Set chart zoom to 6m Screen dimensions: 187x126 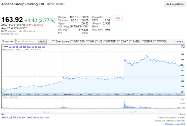click(x=25, y=47)
